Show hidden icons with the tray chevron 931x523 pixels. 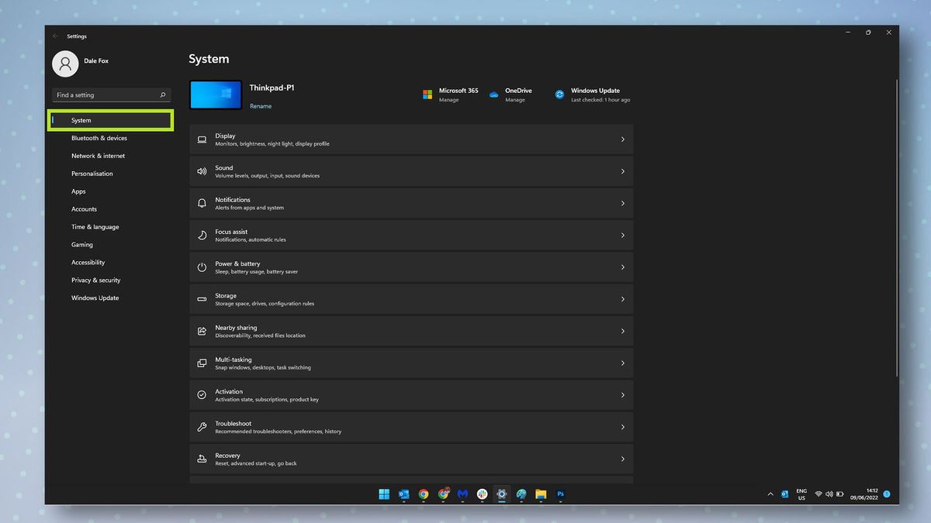tap(770, 494)
